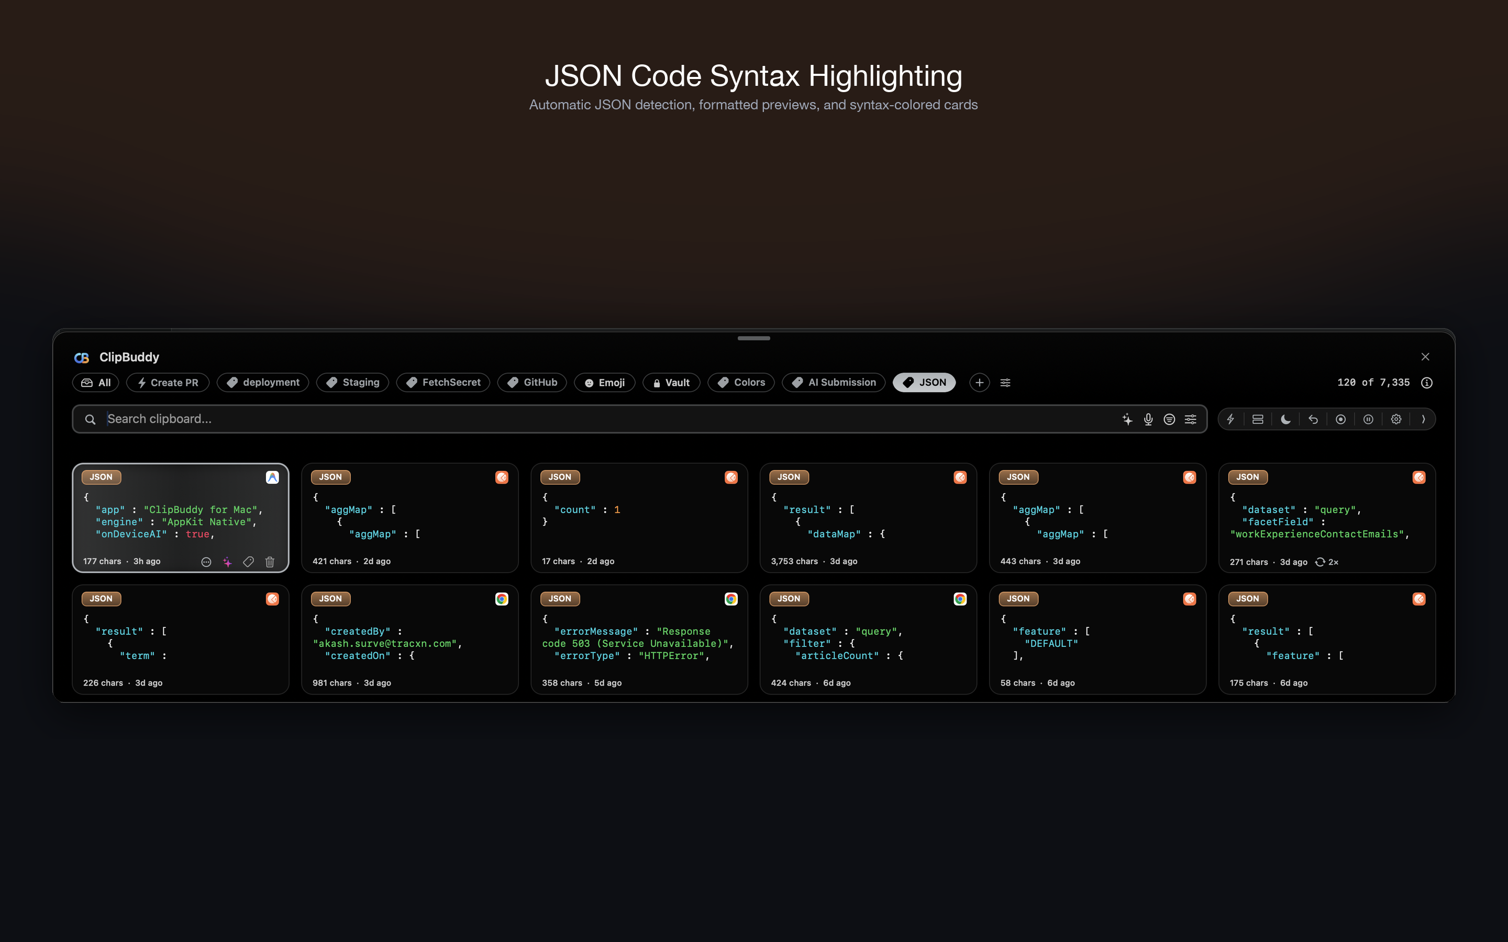
Task: Click the ClipBuddy logo icon
Action: coord(82,357)
